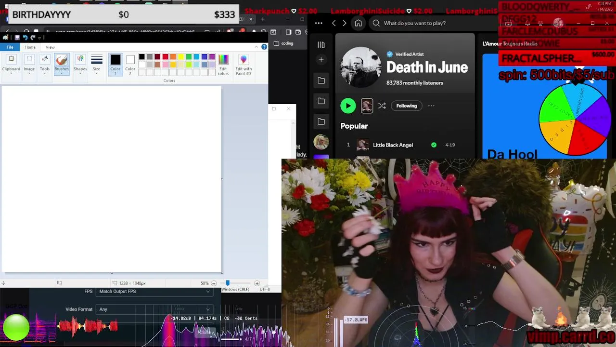Toggle shuffle on the artist page

(382, 106)
